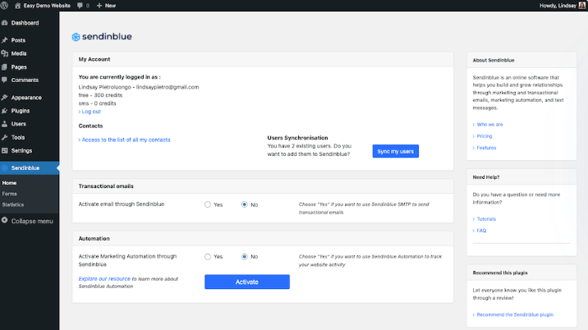Open Sendinblue Forms submenu item
588x330 pixels.
click(9, 194)
